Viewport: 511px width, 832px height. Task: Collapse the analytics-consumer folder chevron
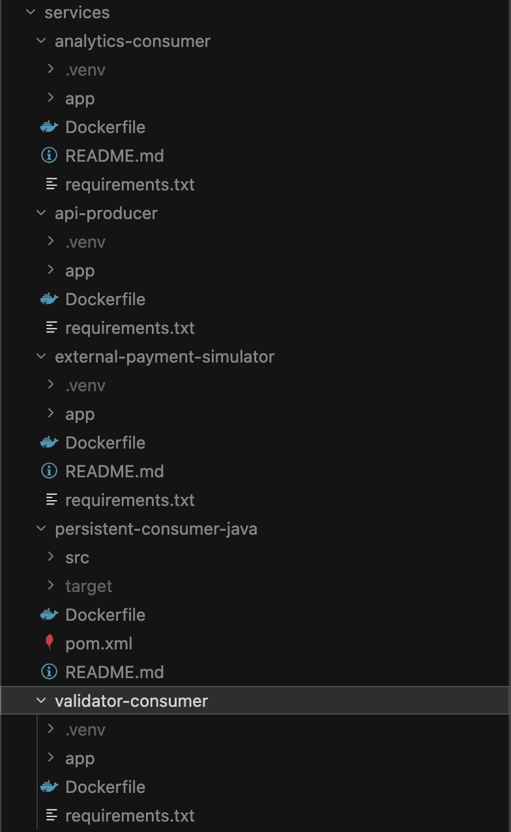click(x=41, y=41)
